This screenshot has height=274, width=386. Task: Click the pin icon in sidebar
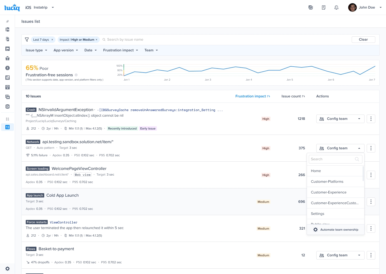(x=8, y=21)
